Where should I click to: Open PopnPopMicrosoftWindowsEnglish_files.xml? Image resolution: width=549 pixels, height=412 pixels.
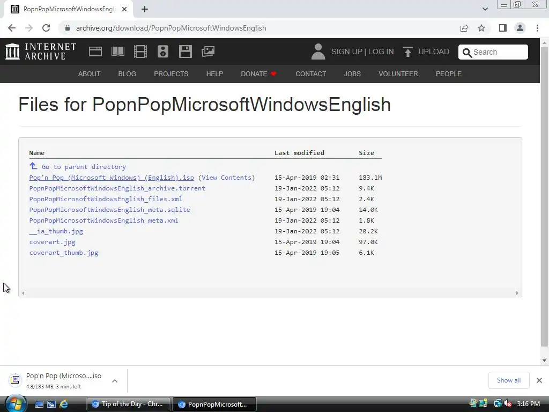106,199
